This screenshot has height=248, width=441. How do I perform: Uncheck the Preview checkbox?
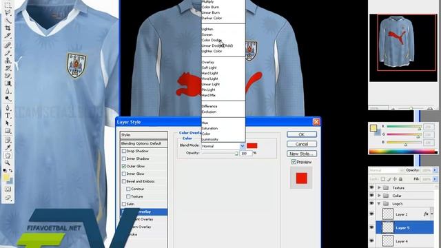click(x=294, y=162)
